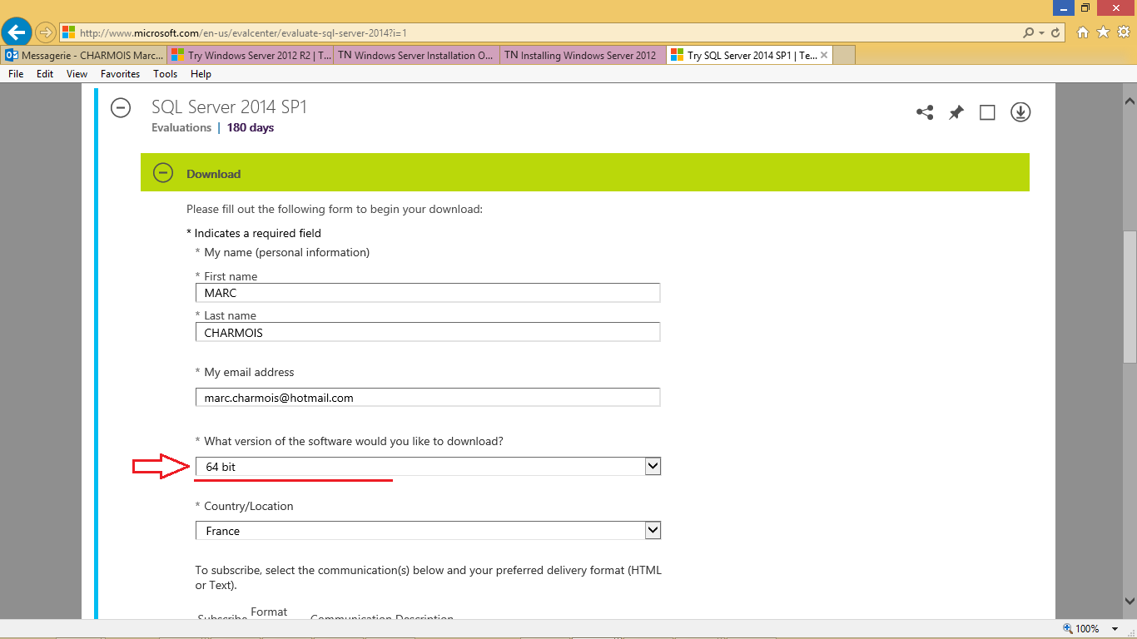
Task: Open the View menu
Action: point(77,74)
